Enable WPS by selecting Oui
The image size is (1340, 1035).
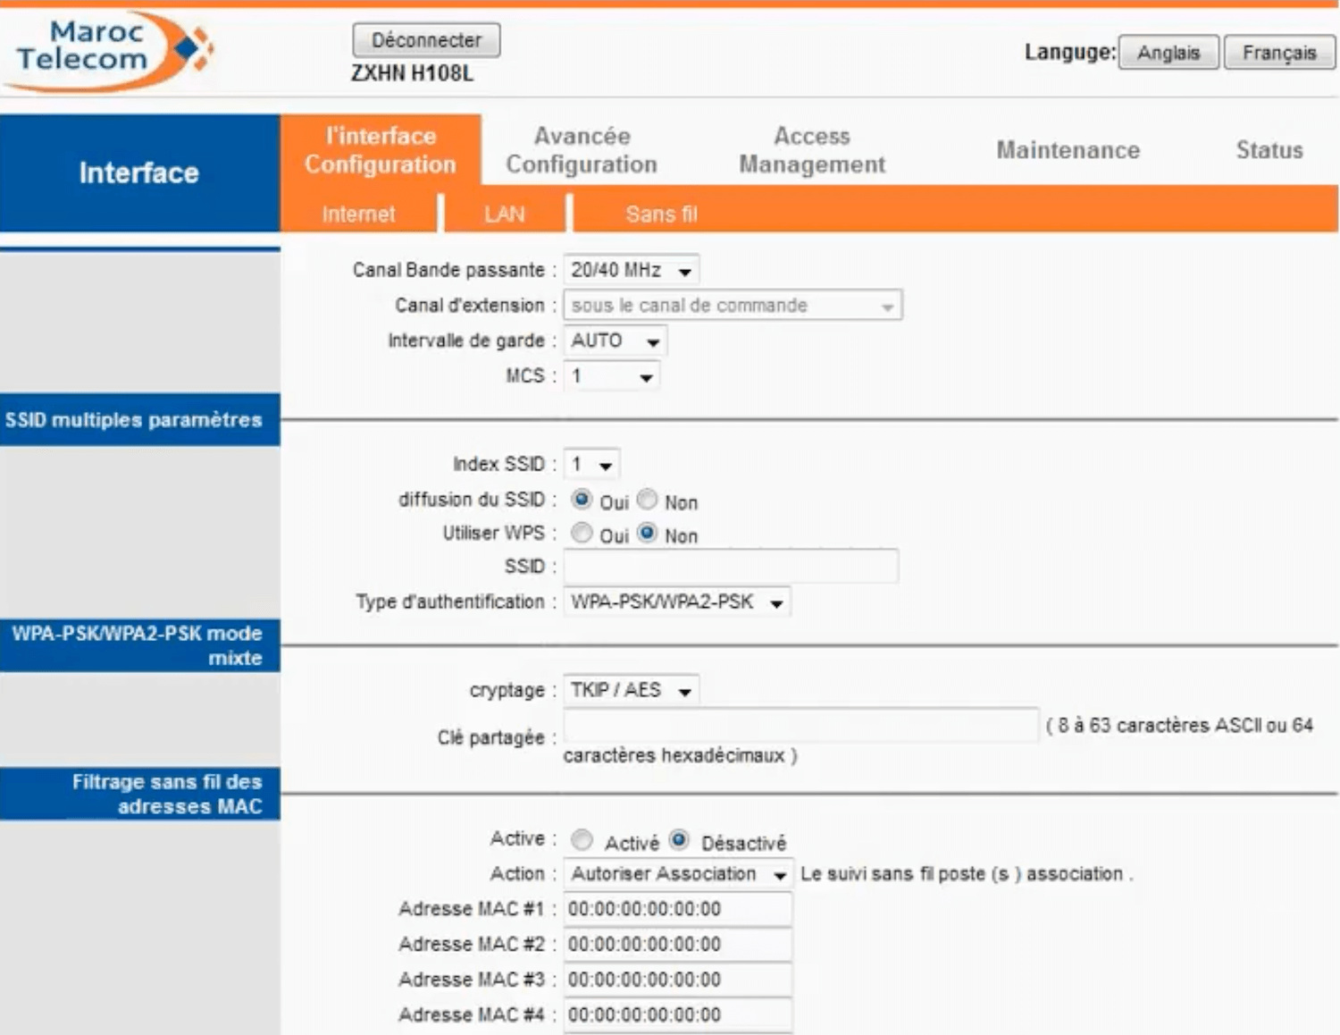click(582, 533)
